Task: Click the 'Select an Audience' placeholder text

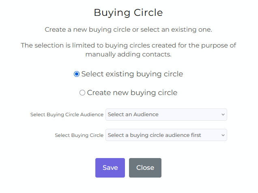Action: [133, 115]
